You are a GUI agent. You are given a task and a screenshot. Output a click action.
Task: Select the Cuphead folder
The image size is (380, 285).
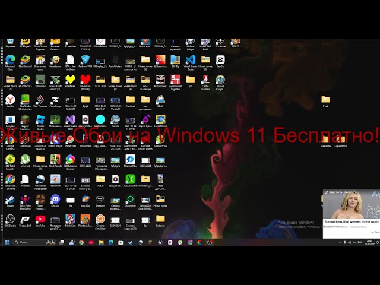click(131, 102)
